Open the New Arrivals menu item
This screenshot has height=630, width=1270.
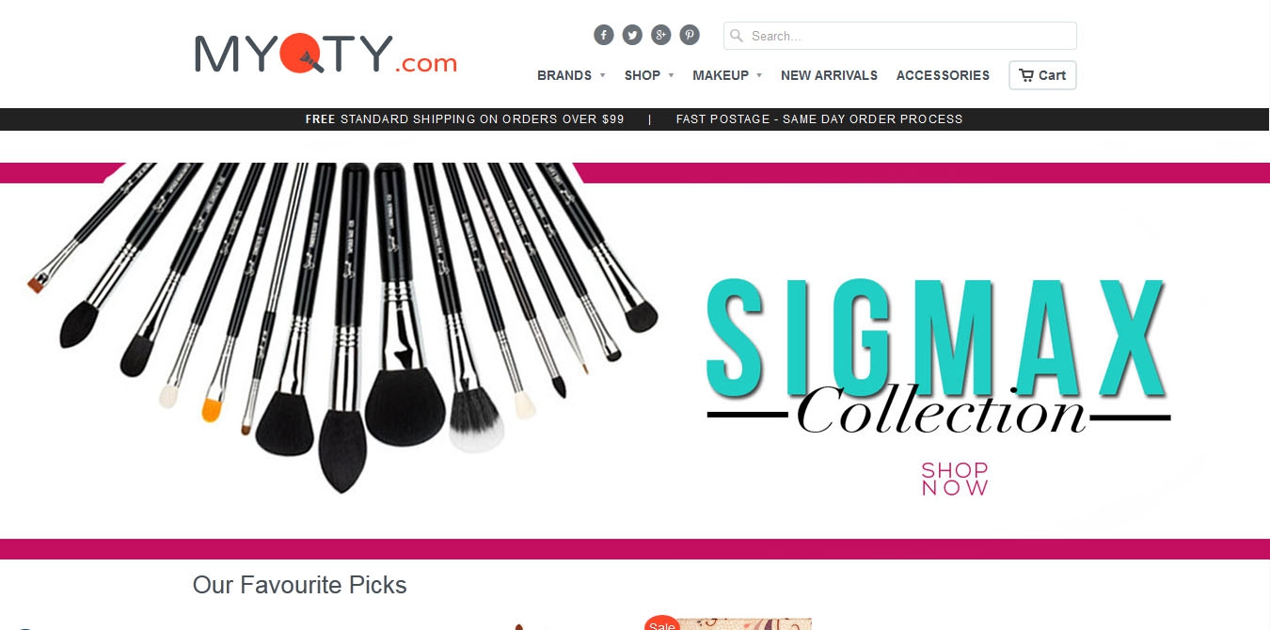[x=829, y=75]
